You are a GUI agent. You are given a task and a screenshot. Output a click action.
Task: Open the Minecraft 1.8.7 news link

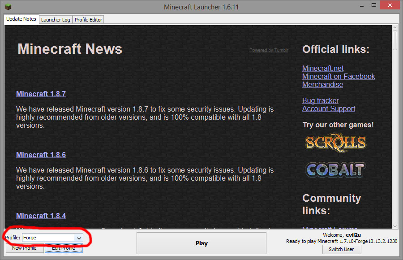(41, 94)
